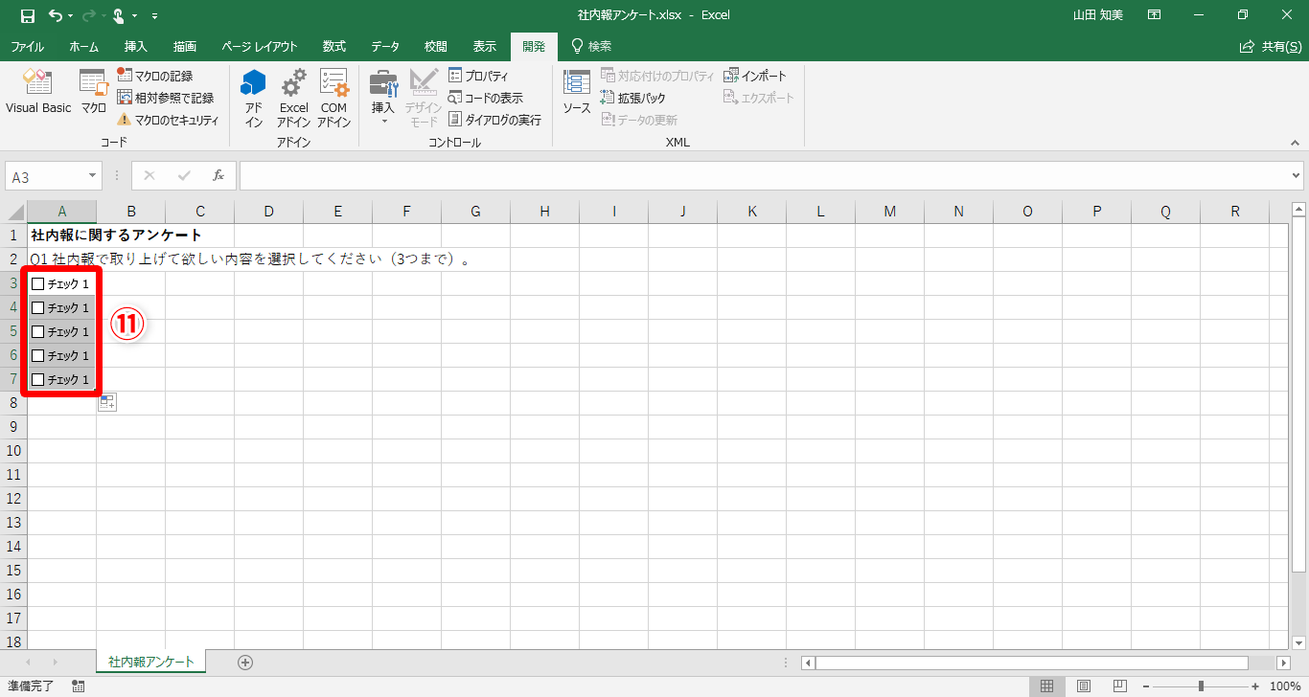1309x697 pixels.
Task: Open the XML Source pane
Action: (576, 93)
